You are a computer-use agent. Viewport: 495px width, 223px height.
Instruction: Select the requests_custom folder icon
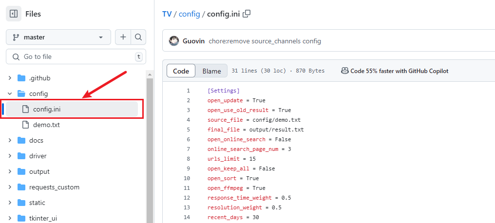[x=21, y=187]
